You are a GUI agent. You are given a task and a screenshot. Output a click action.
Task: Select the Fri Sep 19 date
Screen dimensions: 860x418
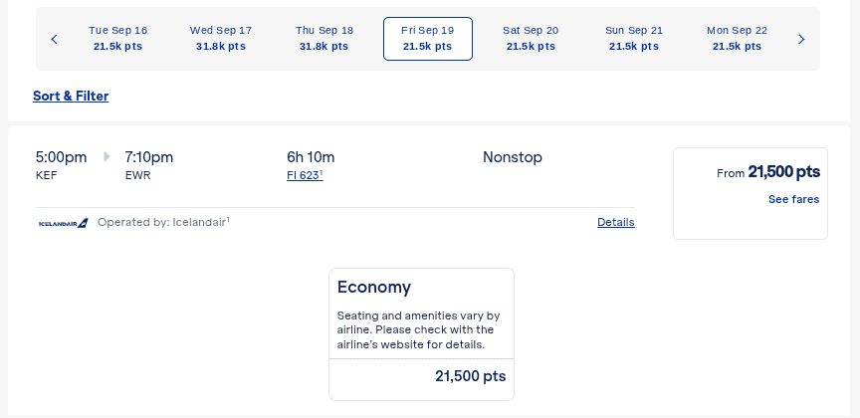click(427, 39)
